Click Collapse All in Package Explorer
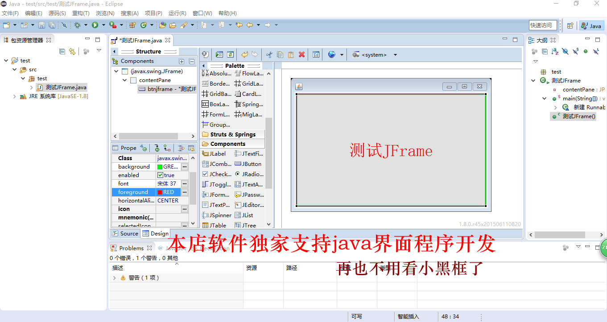The height and width of the screenshot is (322, 607). [x=62, y=51]
